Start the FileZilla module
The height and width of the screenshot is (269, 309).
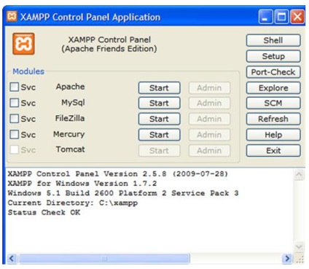click(x=159, y=119)
